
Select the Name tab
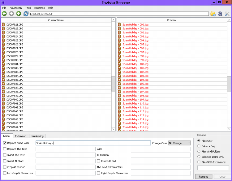point(6,136)
